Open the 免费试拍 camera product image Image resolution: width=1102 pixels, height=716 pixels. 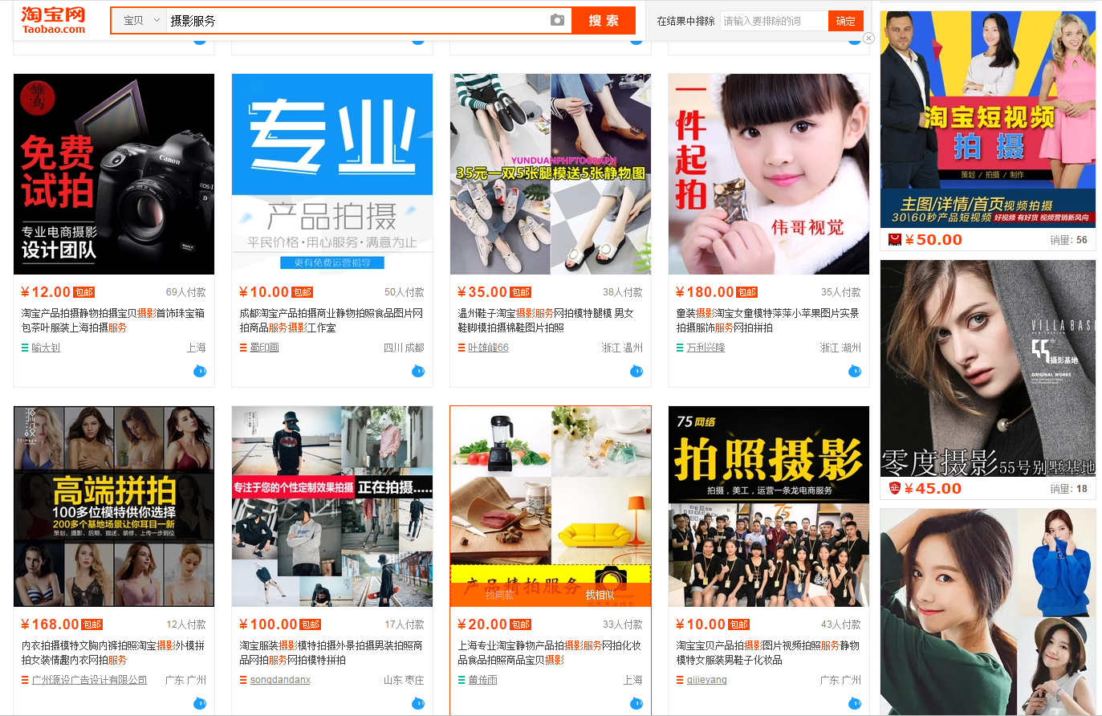pyautogui.click(x=114, y=174)
